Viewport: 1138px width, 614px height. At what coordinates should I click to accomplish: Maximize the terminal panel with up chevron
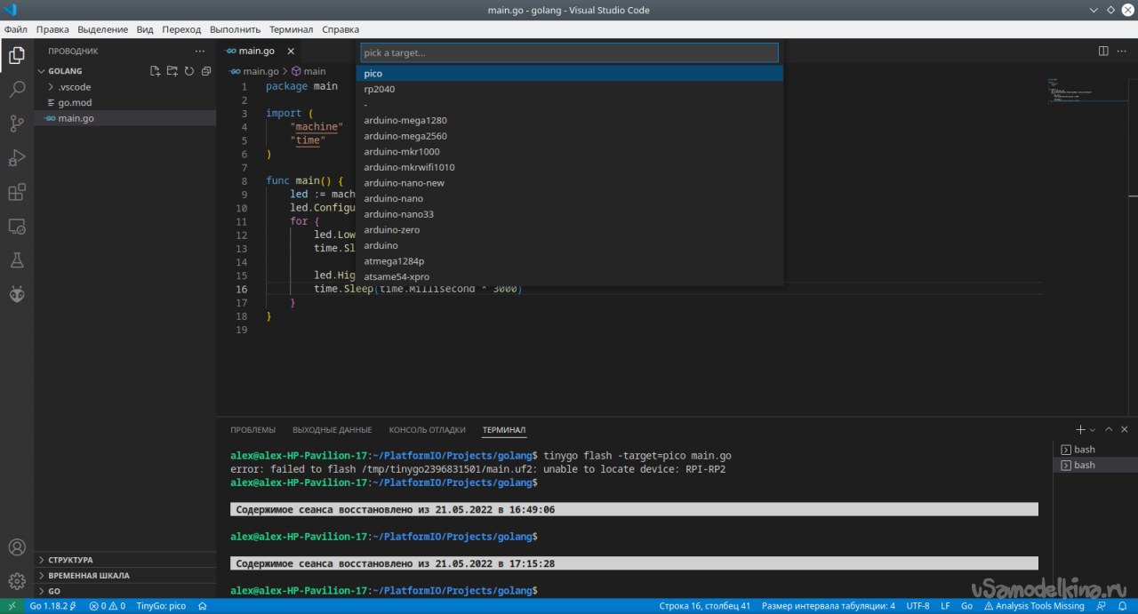click(1110, 430)
